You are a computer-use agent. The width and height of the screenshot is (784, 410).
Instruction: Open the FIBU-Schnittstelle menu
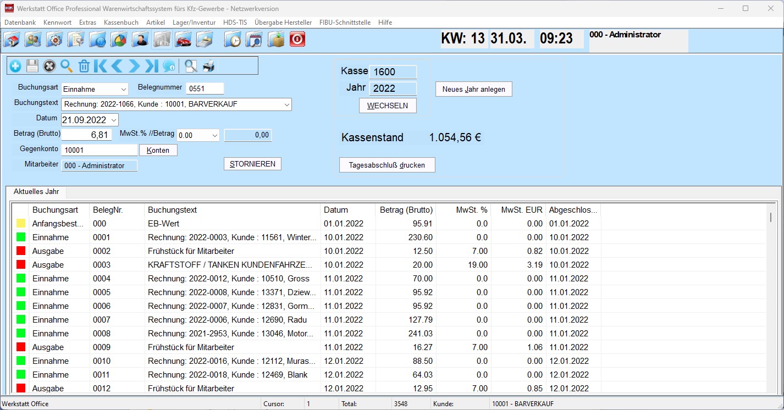click(345, 23)
